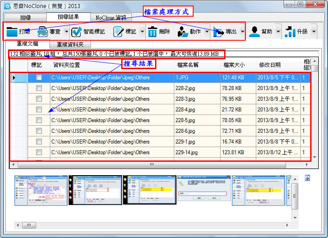Click the 幫助 (Help) person icon
Screen dimensions: 328x238
tap(254, 32)
